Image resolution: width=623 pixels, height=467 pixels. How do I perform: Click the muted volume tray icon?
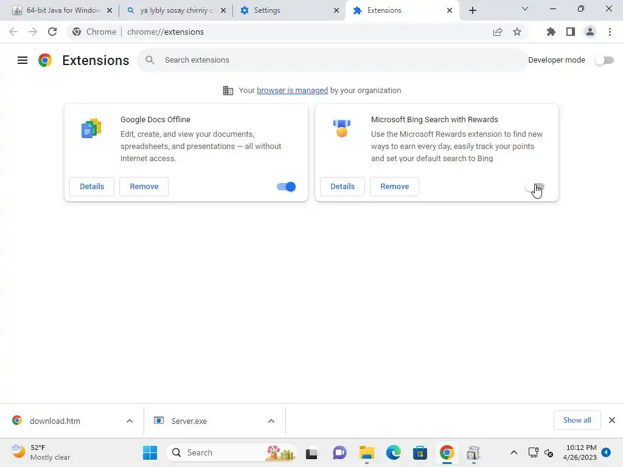click(549, 452)
